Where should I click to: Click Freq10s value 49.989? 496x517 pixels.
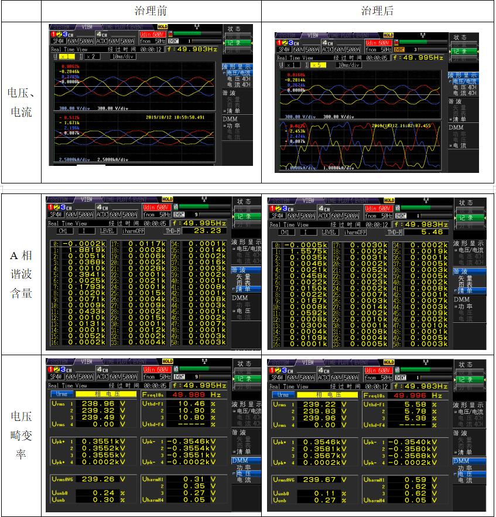pos(189,394)
